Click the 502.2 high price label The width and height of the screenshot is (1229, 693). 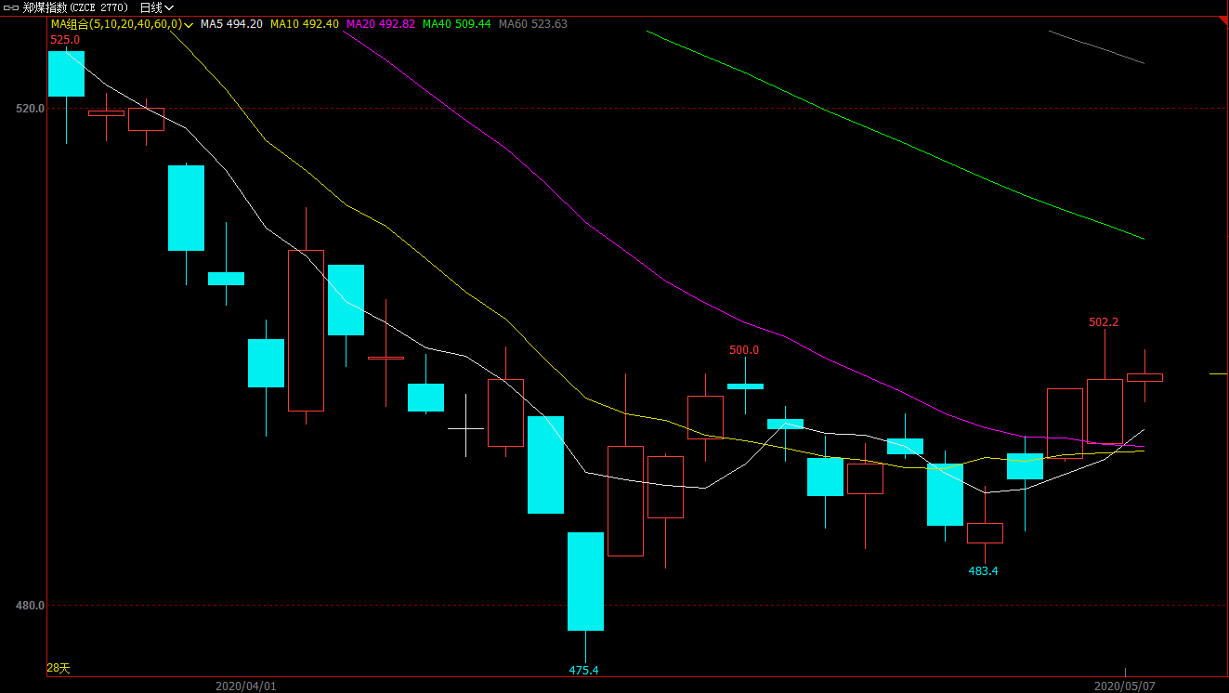(1104, 322)
